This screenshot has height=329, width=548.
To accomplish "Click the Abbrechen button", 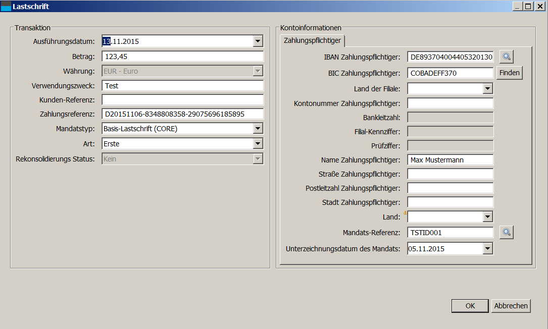I will 511,306.
